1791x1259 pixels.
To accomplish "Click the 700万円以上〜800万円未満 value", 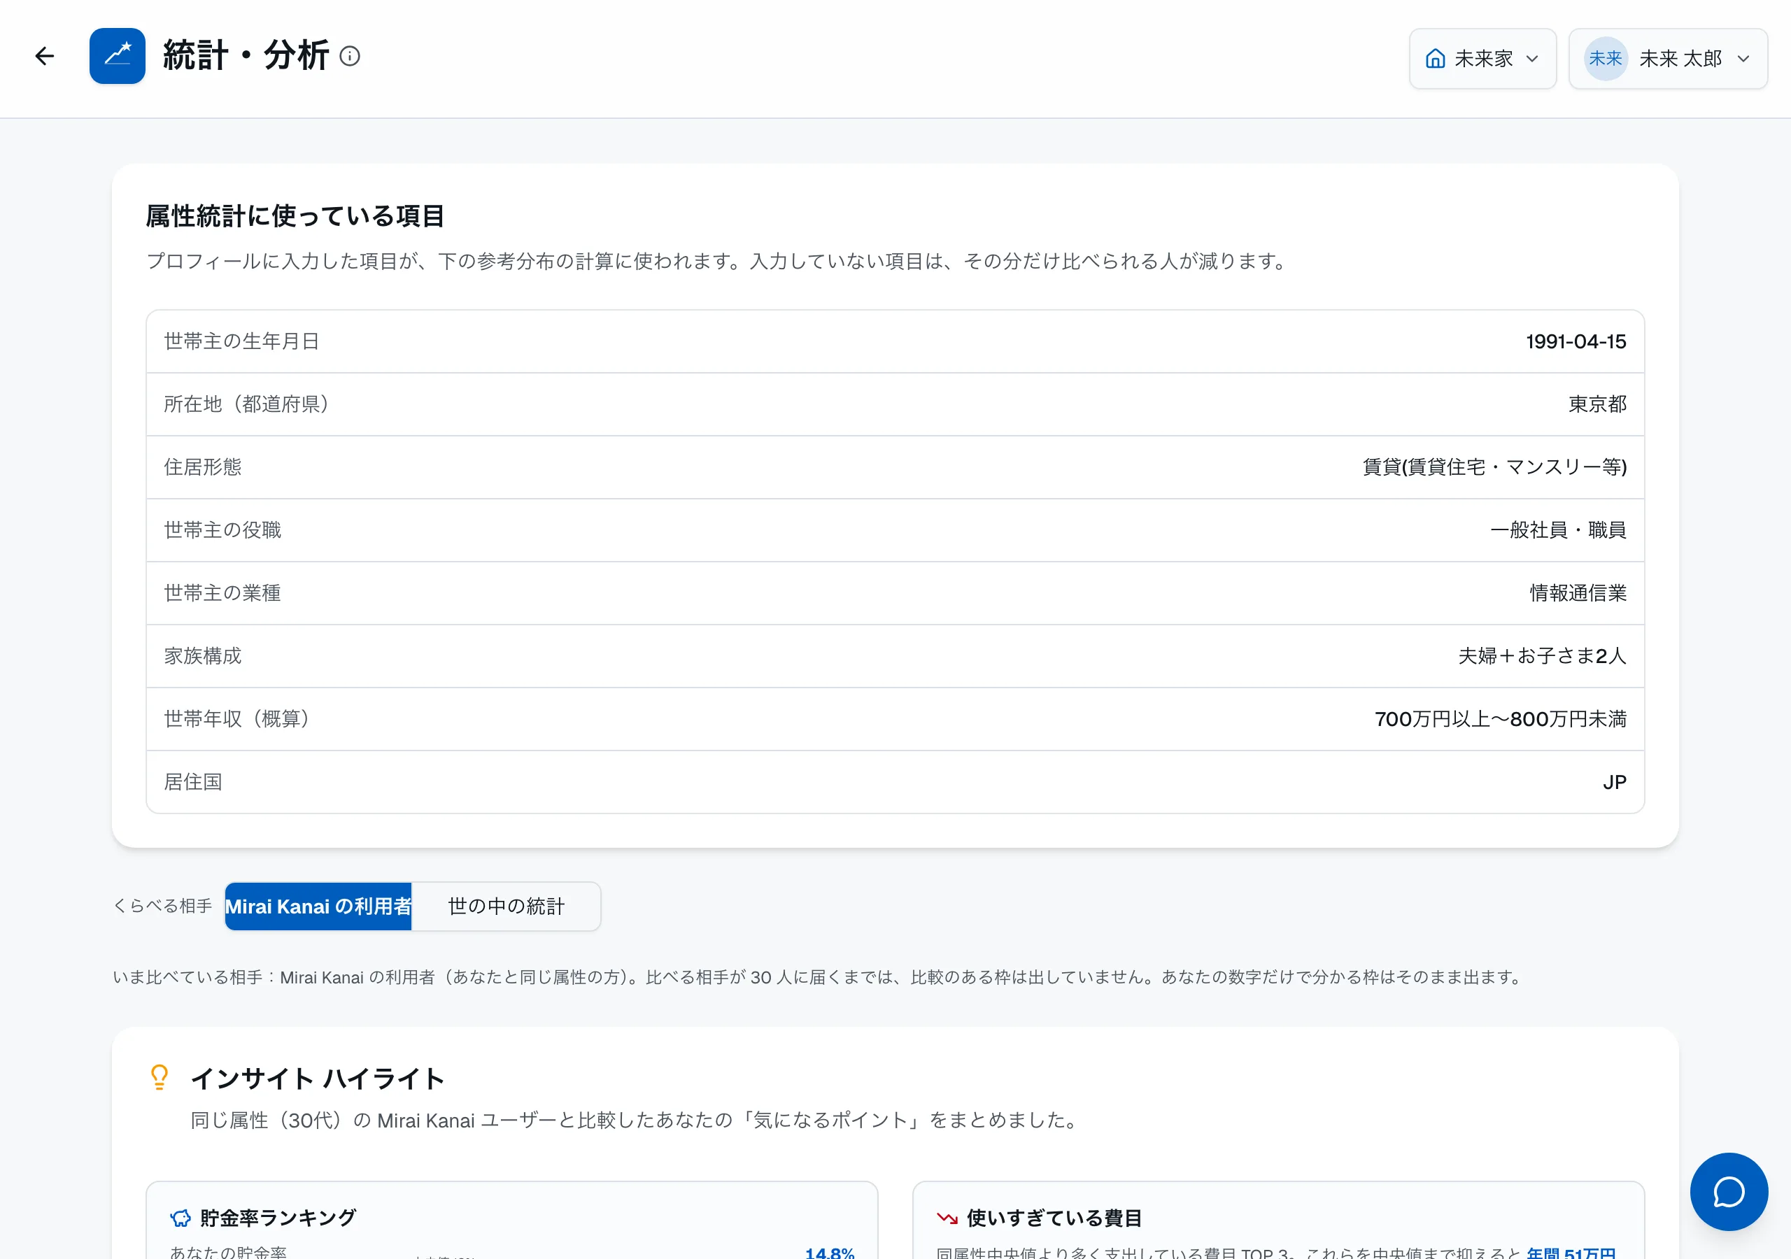I will (1500, 719).
